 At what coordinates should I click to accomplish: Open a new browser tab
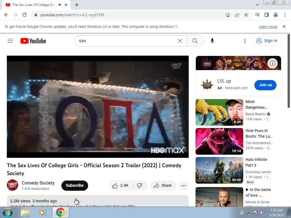tap(77, 5)
